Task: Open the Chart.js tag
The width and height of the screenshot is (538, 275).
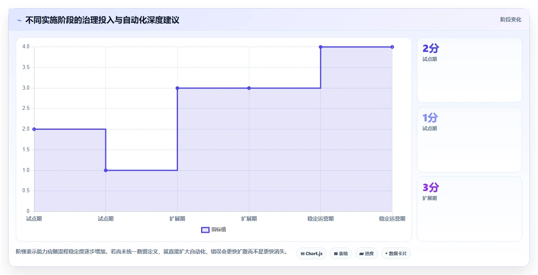Action: (311, 254)
